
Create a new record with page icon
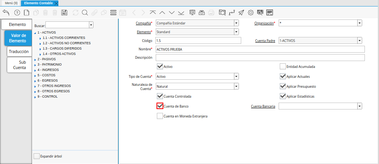[x=26, y=13]
